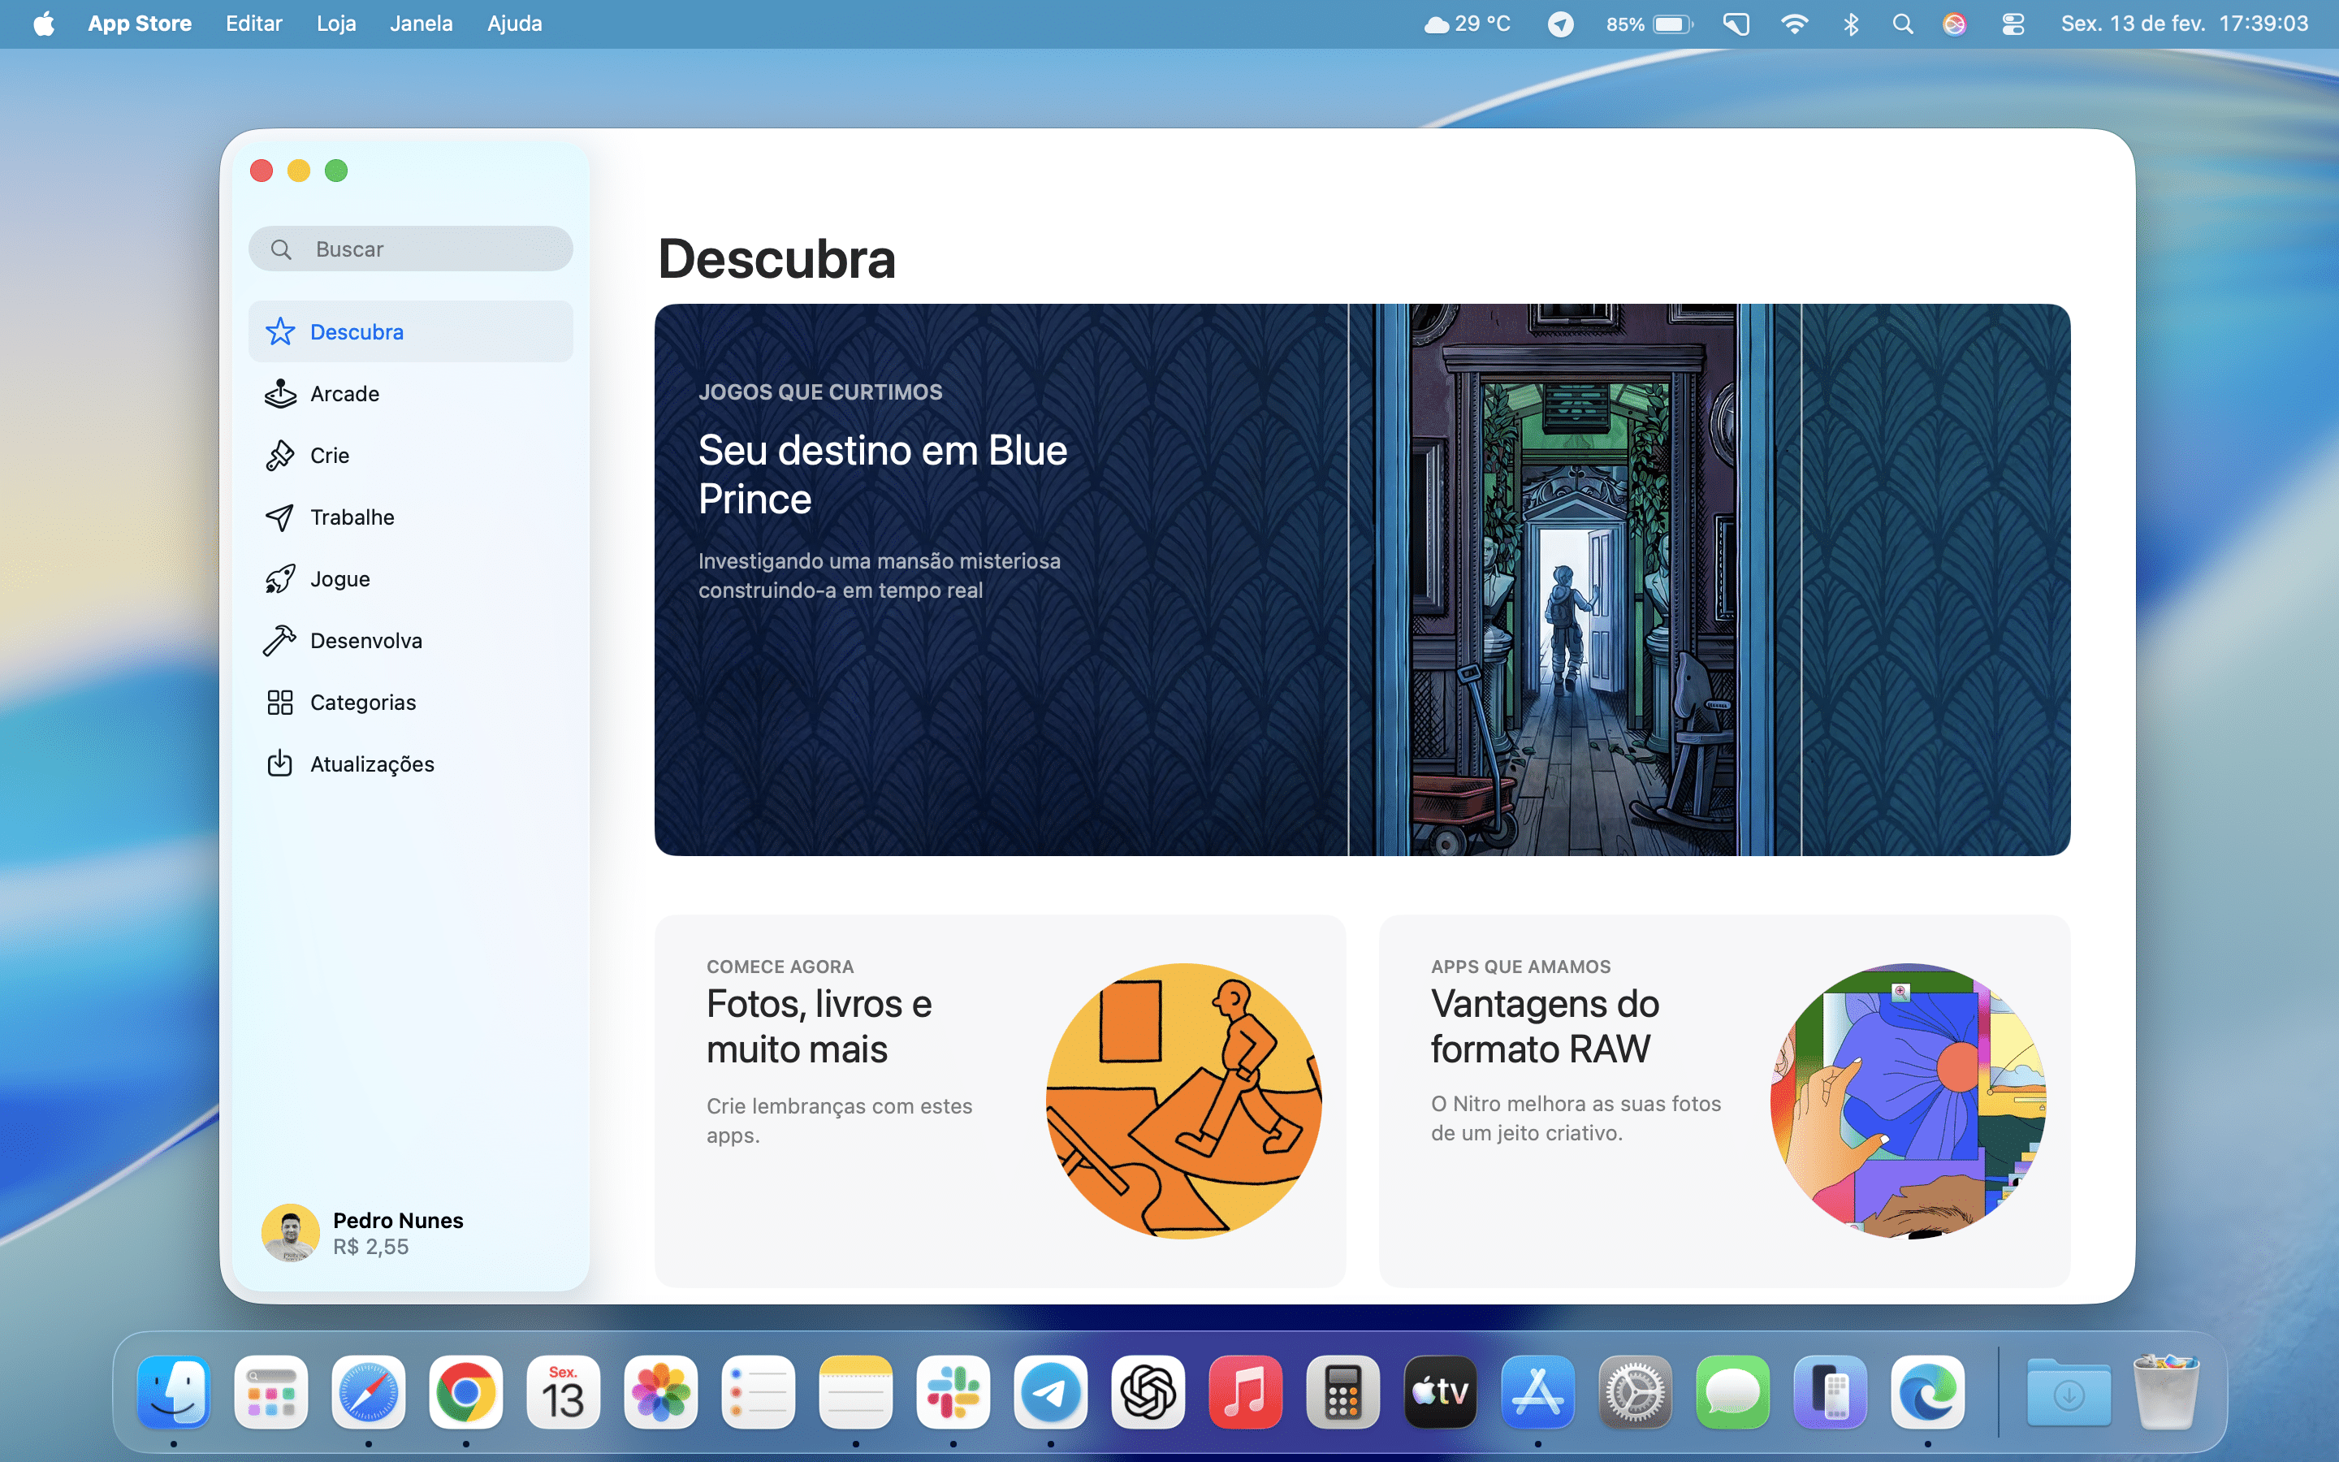This screenshot has height=1462, width=2339.
Task: Open Control Center in menu bar
Action: coord(2013,24)
